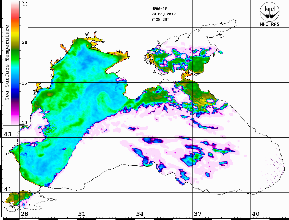The image size is (289, 220).
Task: Click the 10 tick label on color scale
Action: [x=24, y=122]
